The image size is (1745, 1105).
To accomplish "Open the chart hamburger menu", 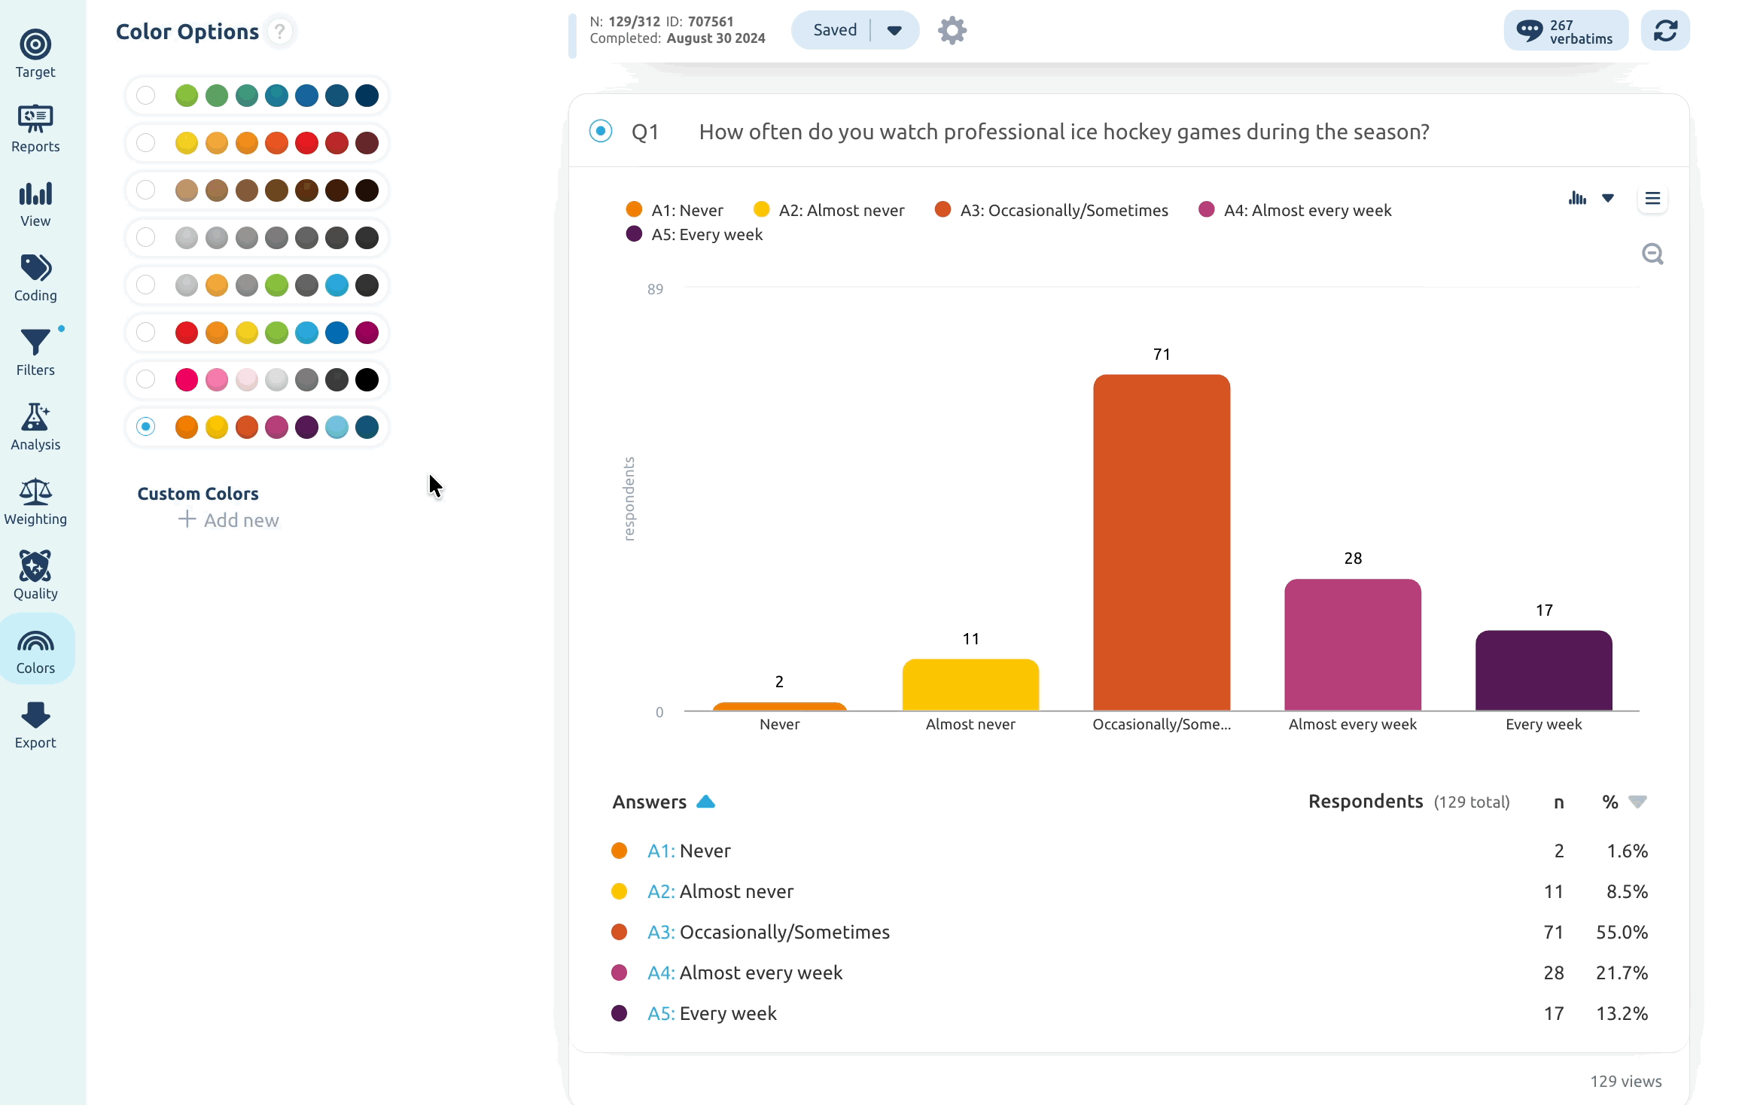I will click(x=1652, y=199).
